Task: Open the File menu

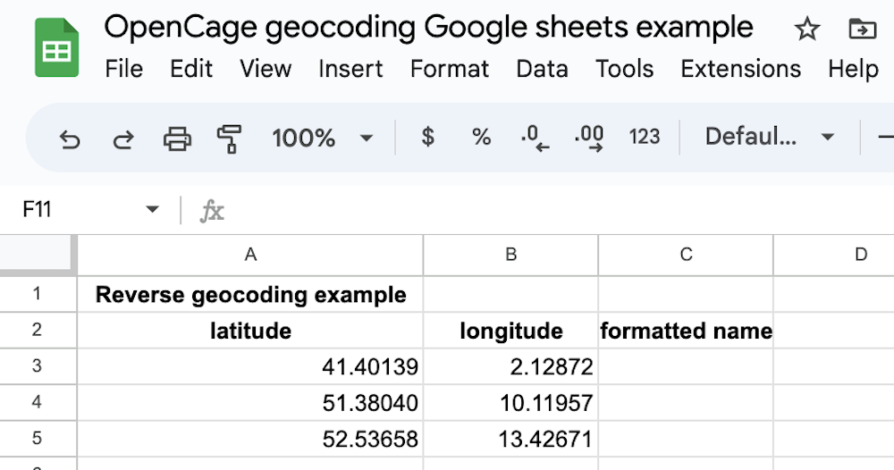Action: [x=123, y=69]
